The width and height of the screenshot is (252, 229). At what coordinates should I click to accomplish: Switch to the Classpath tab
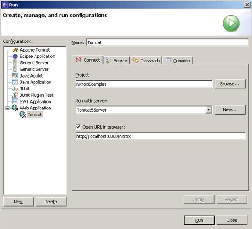click(x=146, y=61)
